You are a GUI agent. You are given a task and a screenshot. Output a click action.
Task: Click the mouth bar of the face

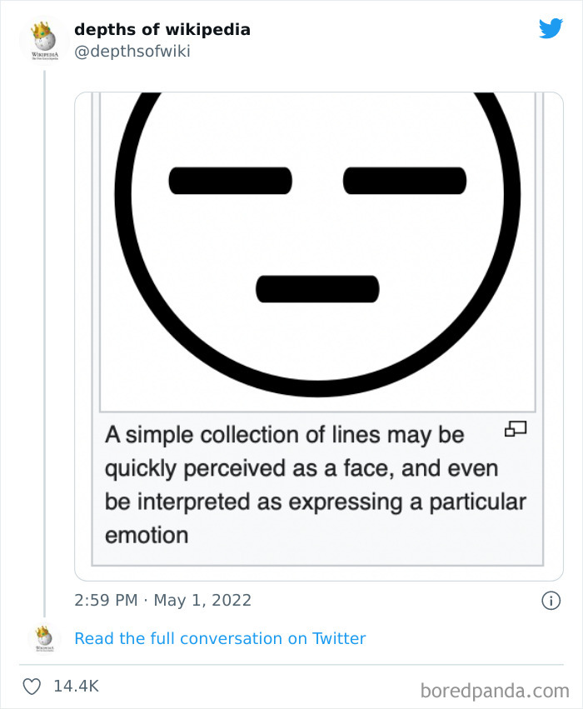click(x=317, y=289)
